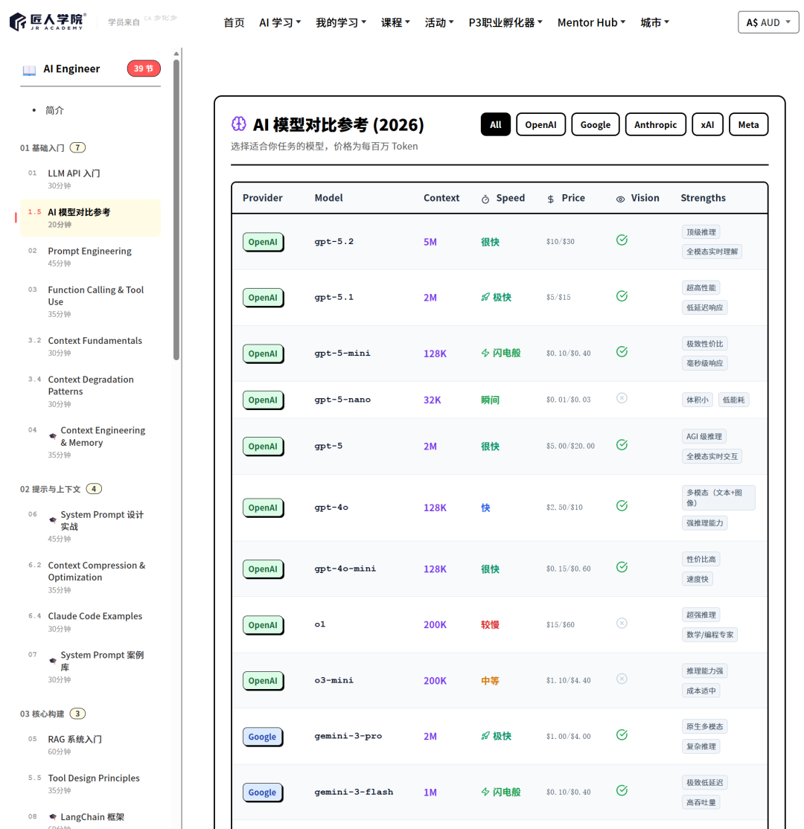
Task: Click the stopwatch icon in Speed header
Action: pos(485,199)
